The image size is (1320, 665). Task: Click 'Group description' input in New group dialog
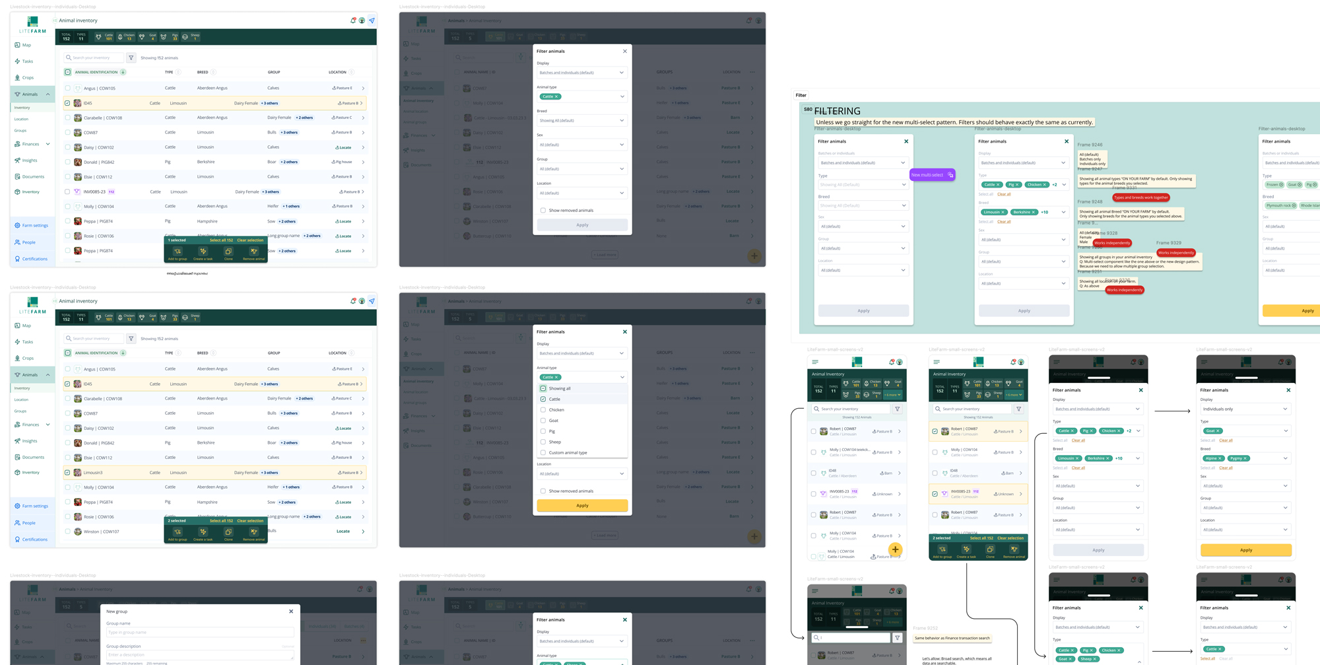tap(200, 654)
